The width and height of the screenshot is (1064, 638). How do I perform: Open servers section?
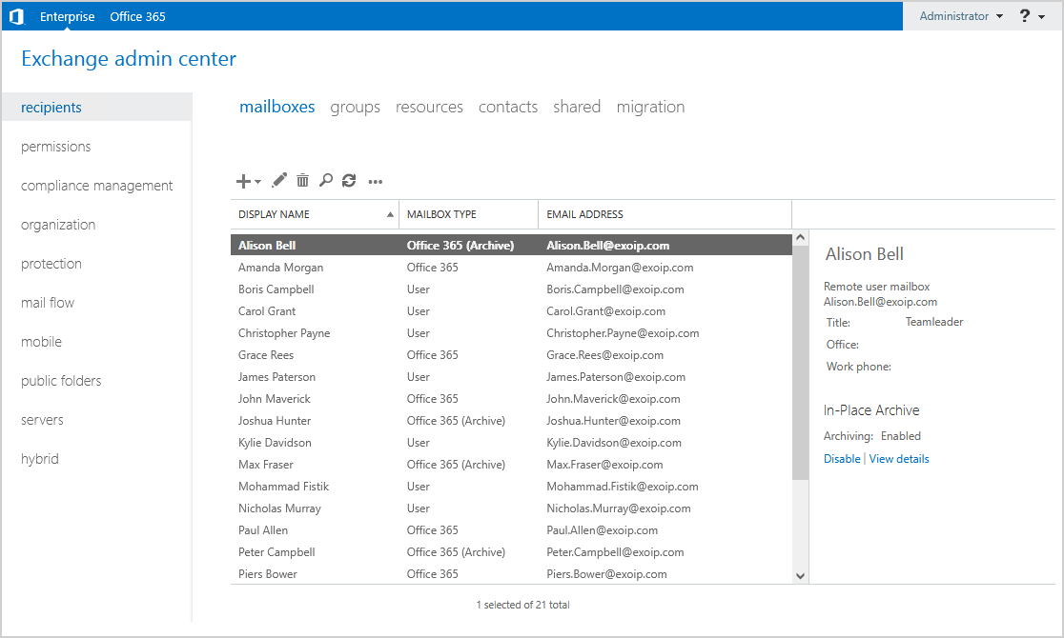pos(42,420)
